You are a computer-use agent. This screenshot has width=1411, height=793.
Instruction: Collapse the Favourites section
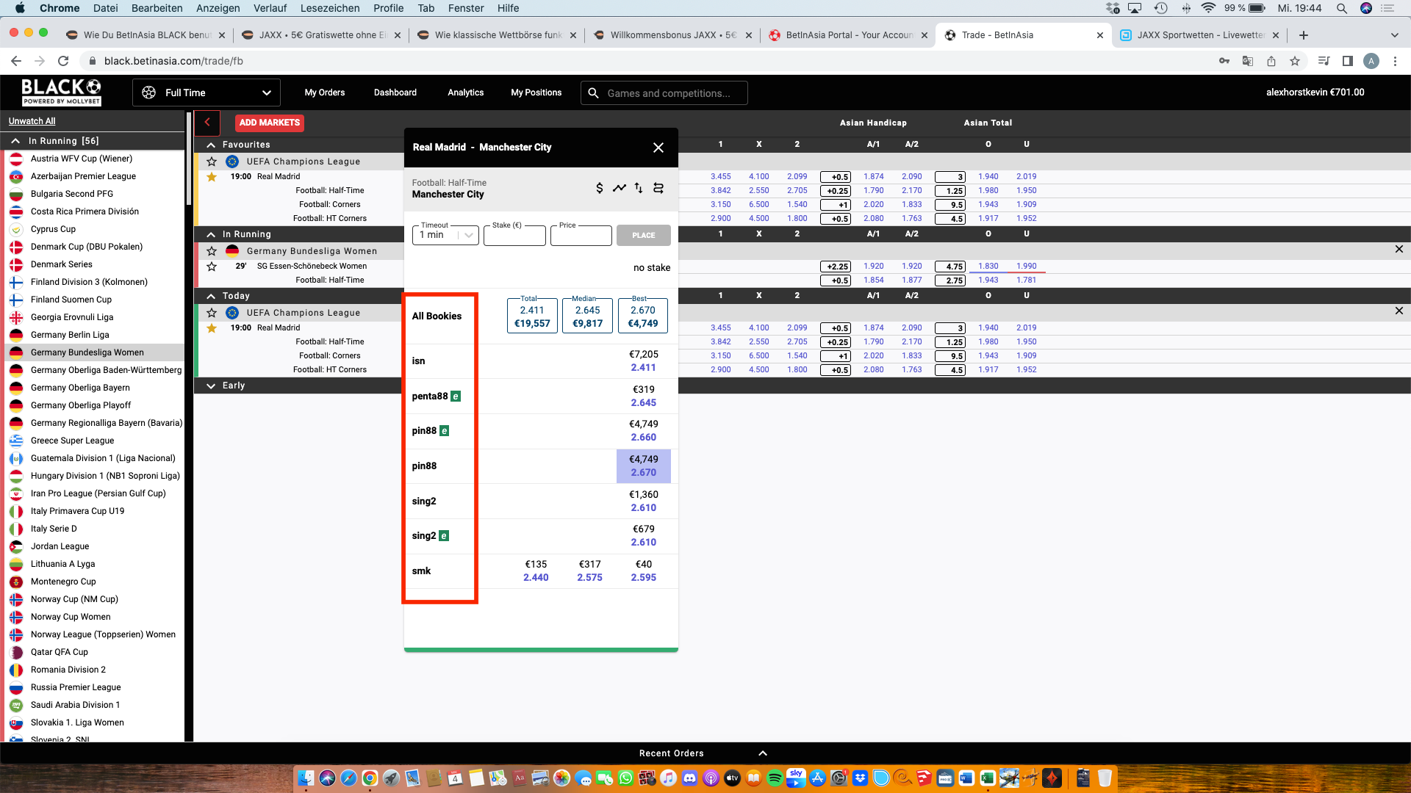(x=211, y=145)
